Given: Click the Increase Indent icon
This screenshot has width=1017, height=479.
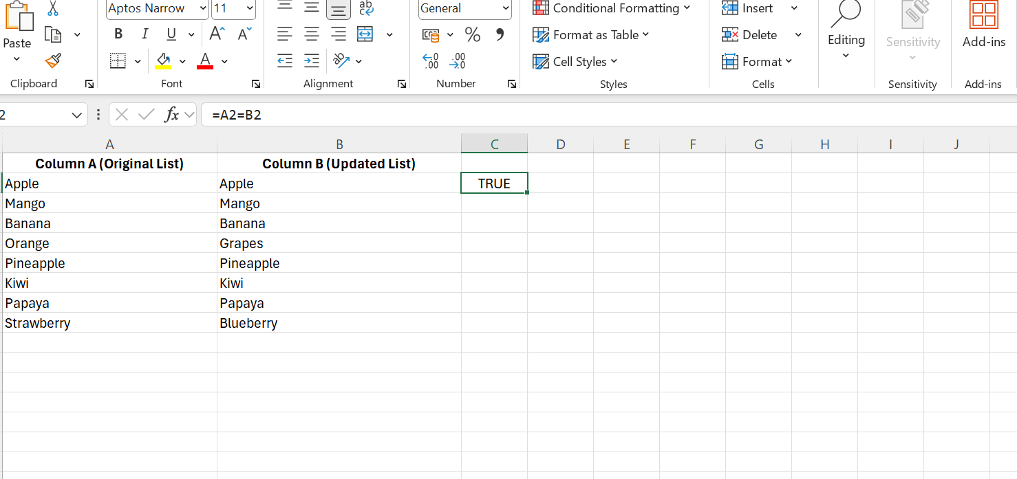Looking at the screenshot, I should (x=312, y=61).
